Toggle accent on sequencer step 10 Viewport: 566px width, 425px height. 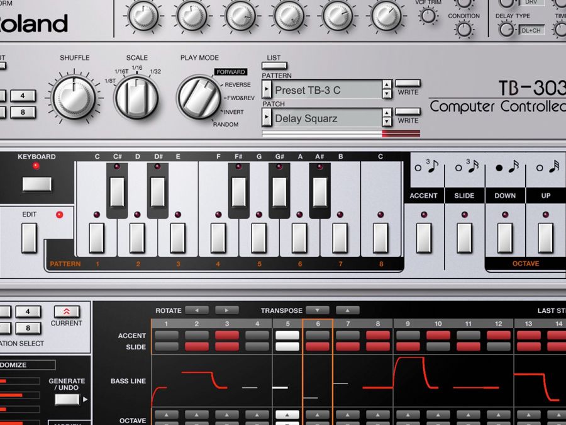pyautogui.click(x=438, y=336)
